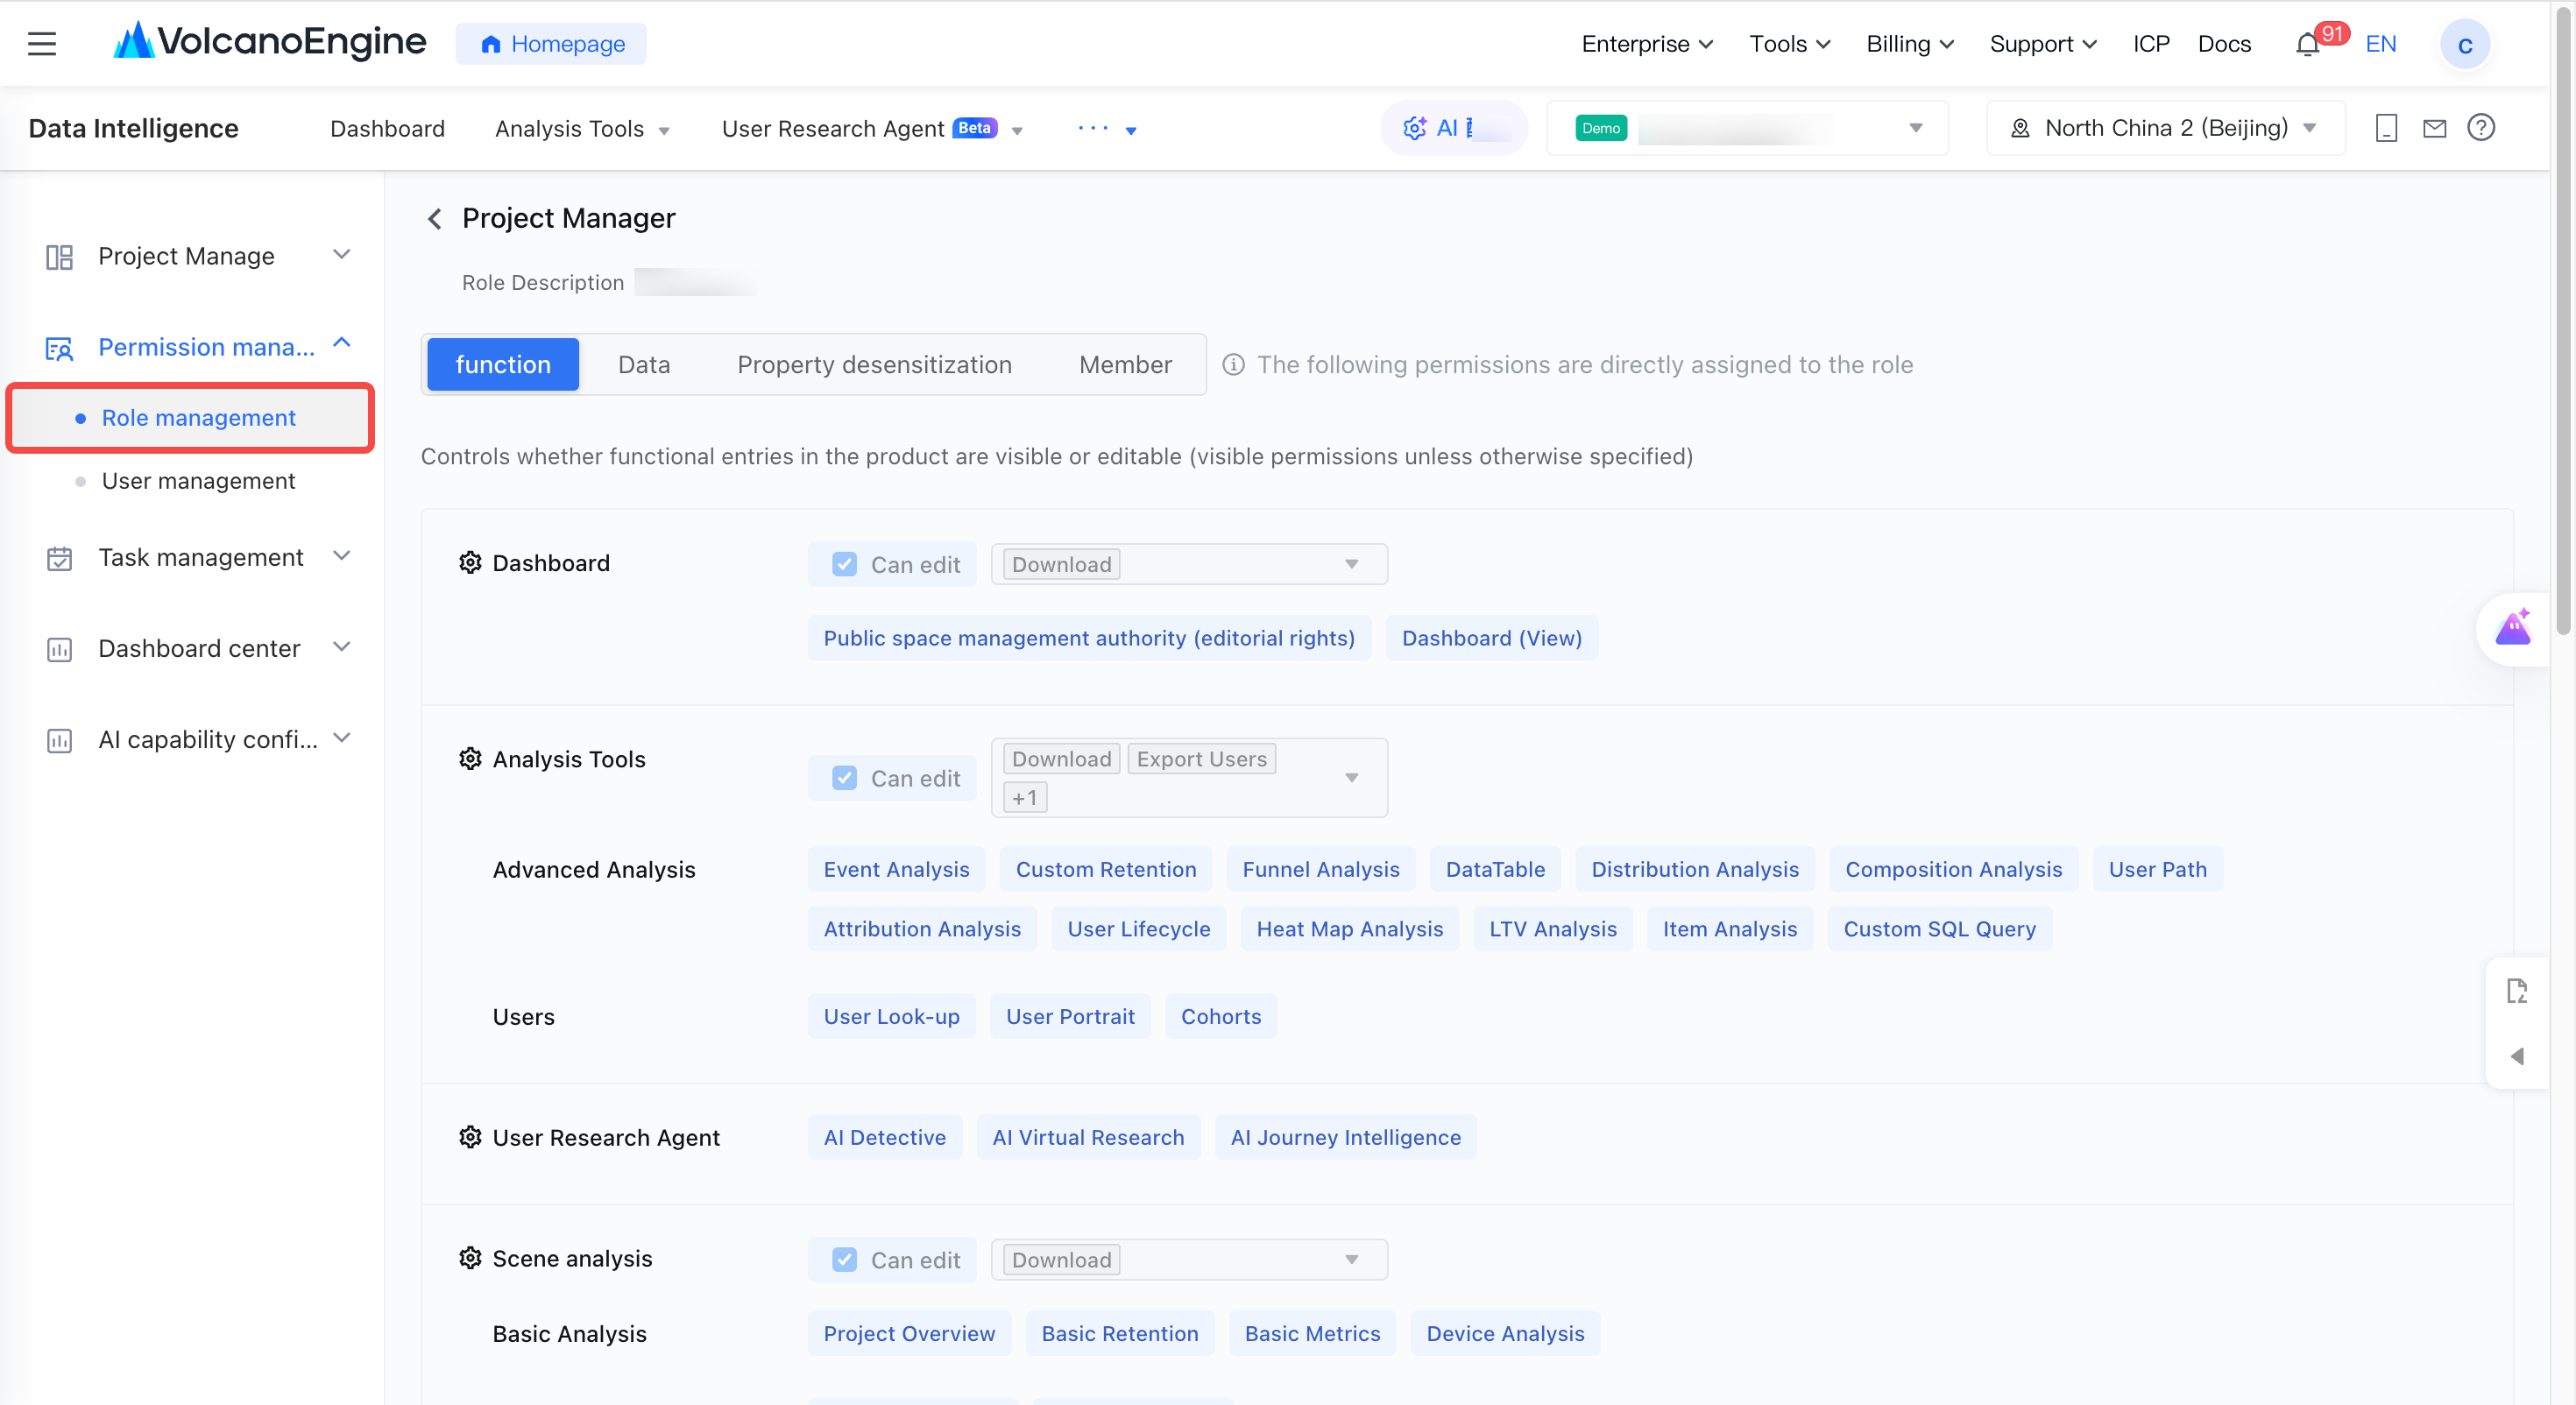Screen dimensions: 2576x1405
Task: Open the North China 2 (Beijing) region dropdown
Action: (2165, 128)
